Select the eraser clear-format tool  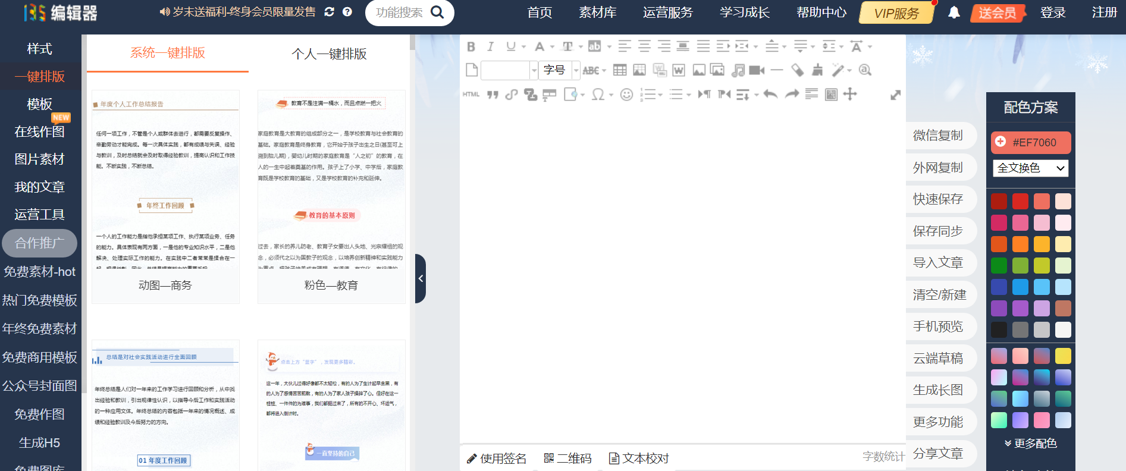click(798, 70)
